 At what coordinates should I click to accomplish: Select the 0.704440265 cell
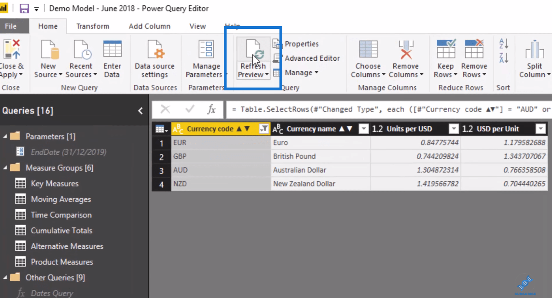pyautogui.click(x=504, y=184)
